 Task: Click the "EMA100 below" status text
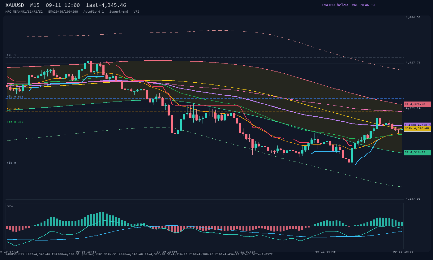point(335,5)
